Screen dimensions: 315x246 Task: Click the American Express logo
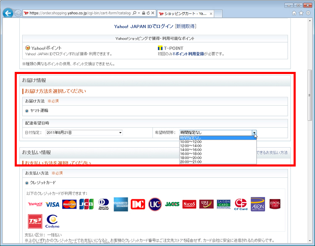[x=121, y=204]
